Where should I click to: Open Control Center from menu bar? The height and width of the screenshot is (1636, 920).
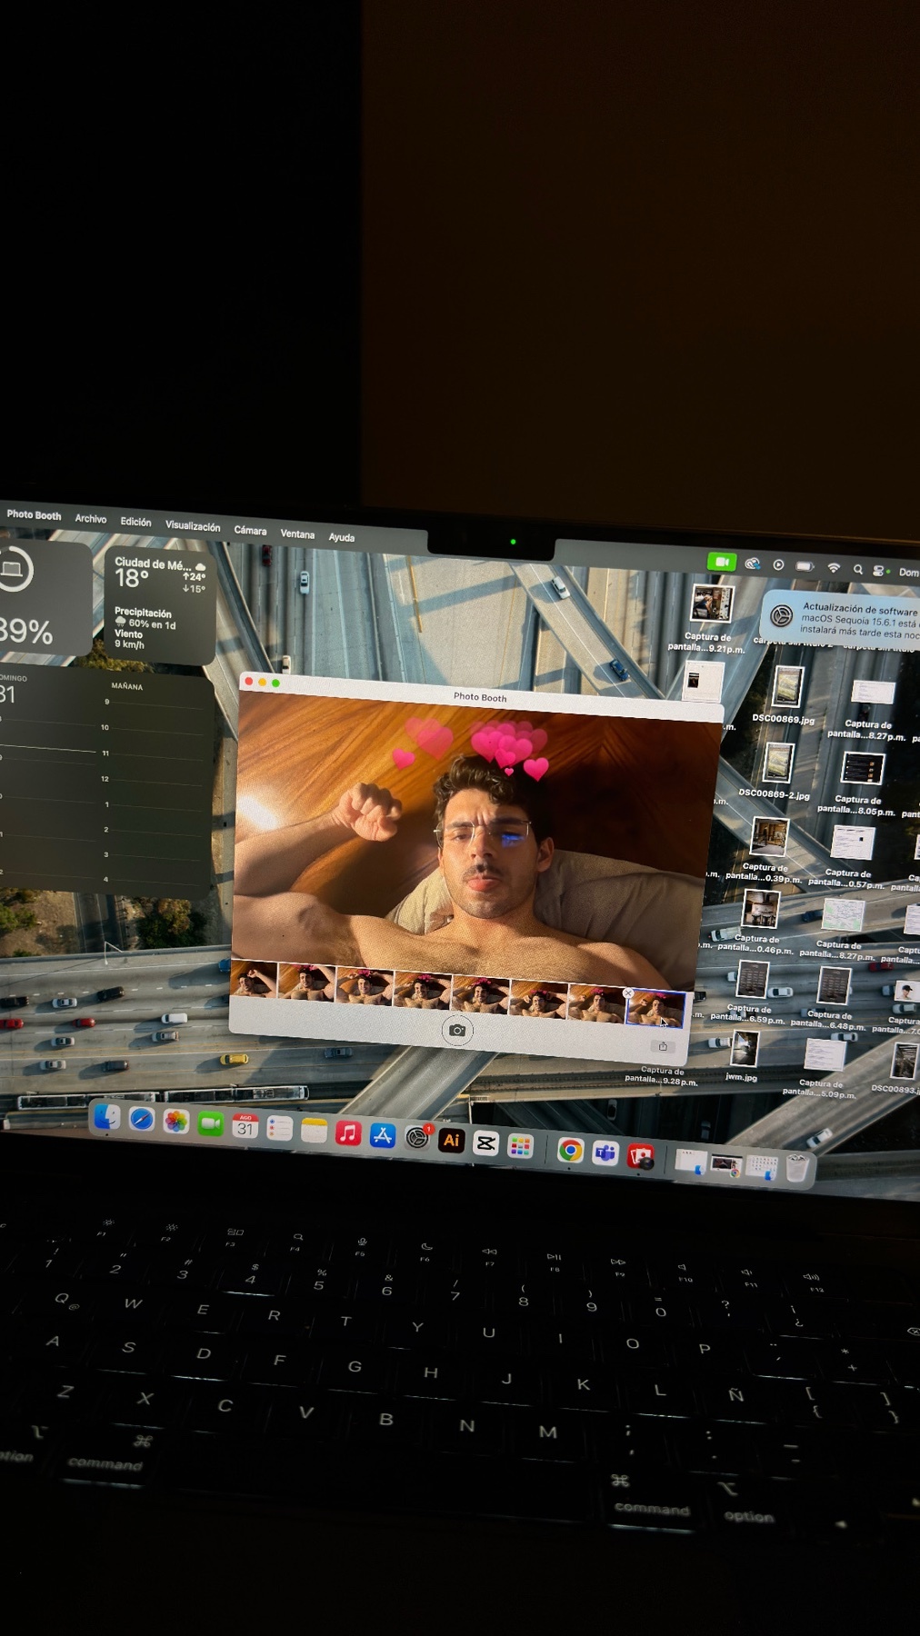pyautogui.click(x=878, y=570)
